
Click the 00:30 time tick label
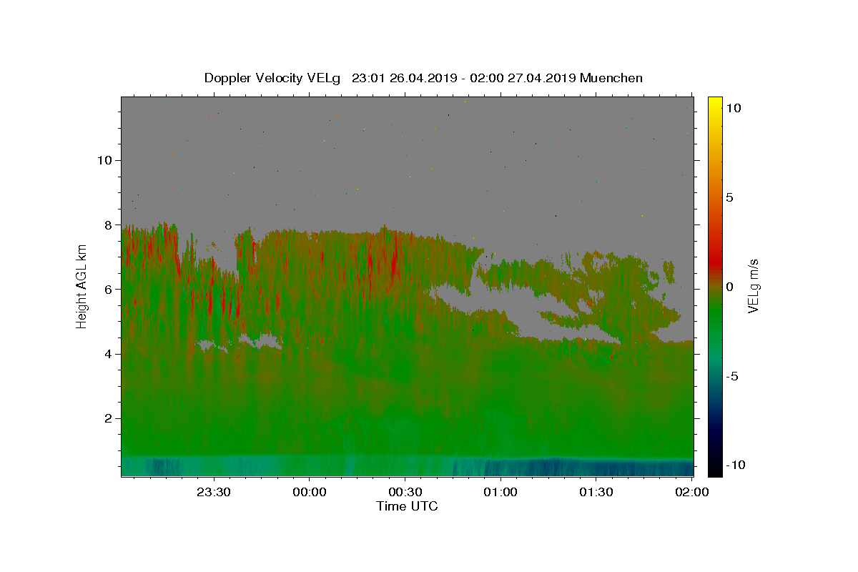[405, 492]
